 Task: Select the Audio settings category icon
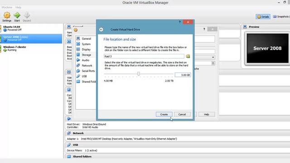(78, 60)
